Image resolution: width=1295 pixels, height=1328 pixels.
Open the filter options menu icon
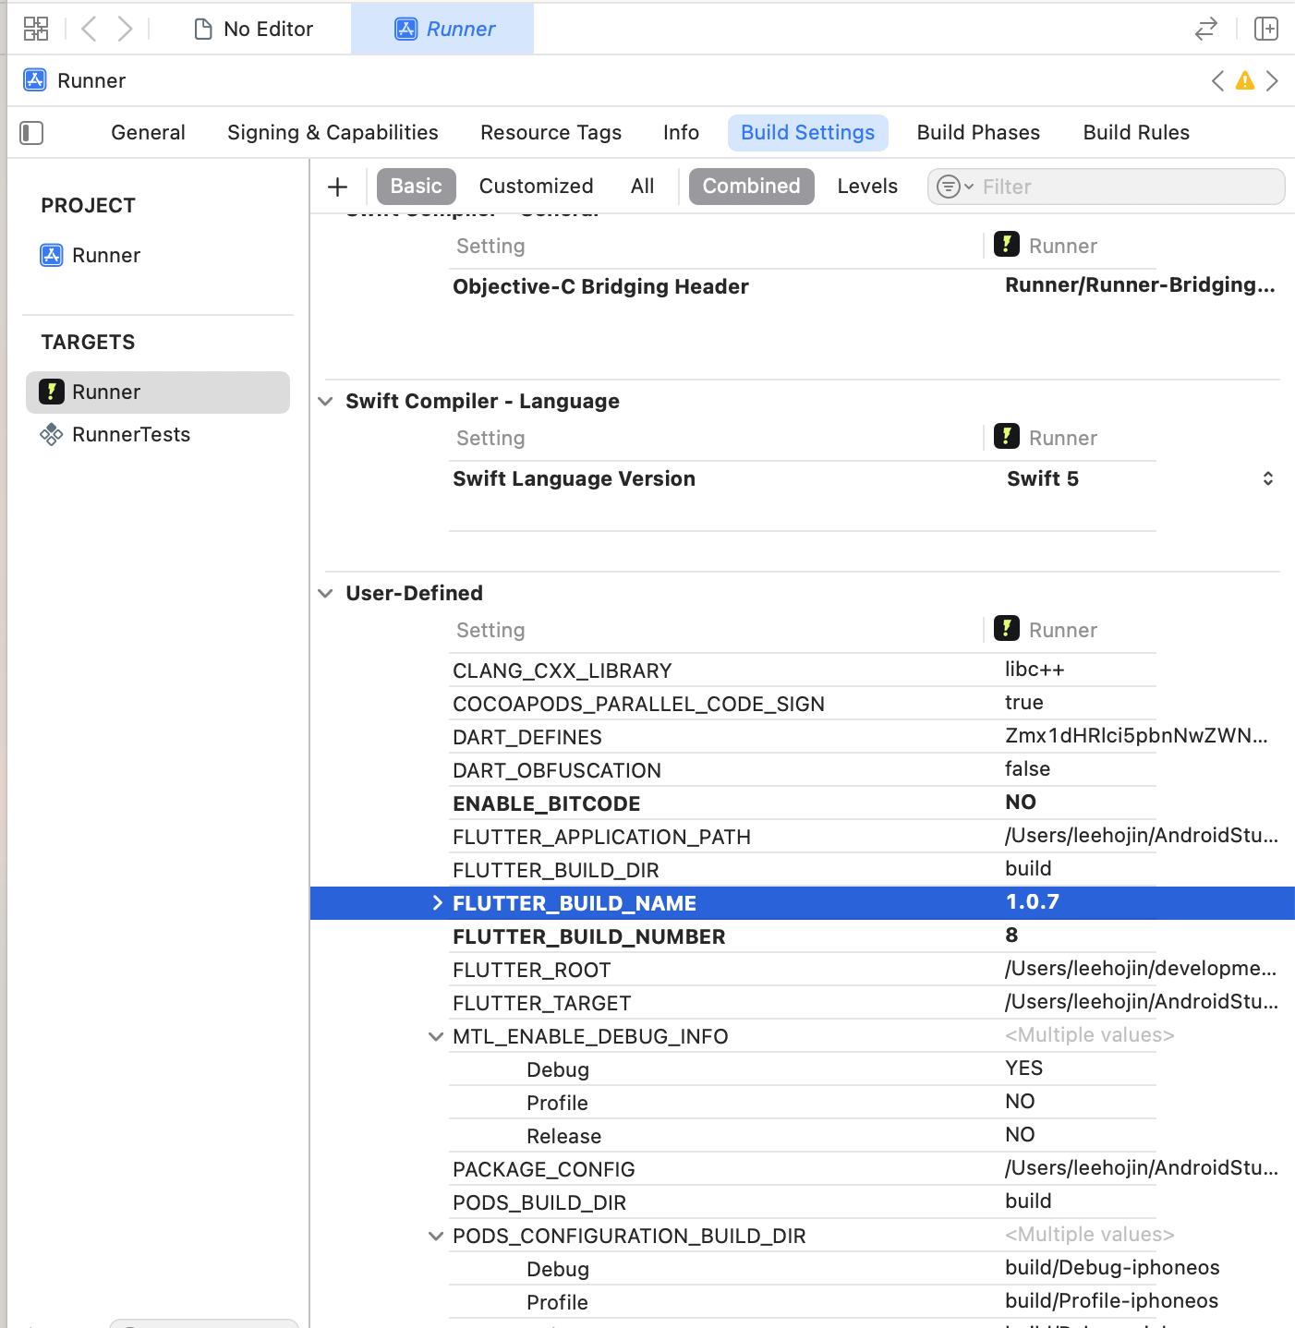click(954, 187)
